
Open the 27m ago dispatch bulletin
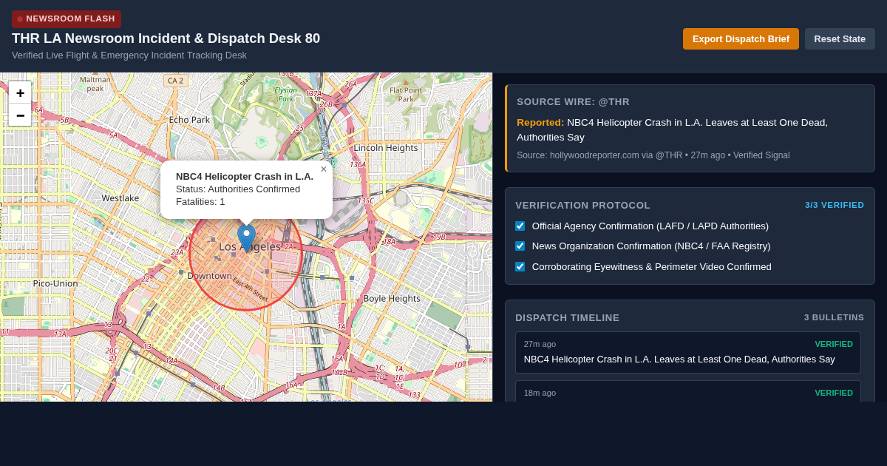(688, 352)
